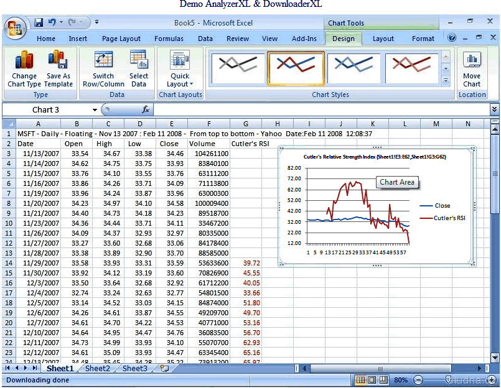
Task: Redo the last action
Action: [72, 22]
